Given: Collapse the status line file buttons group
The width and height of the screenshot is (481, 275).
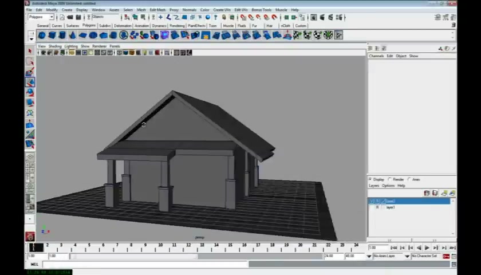Looking at the screenshot, I should pyautogui.click(x=57, y=18).
